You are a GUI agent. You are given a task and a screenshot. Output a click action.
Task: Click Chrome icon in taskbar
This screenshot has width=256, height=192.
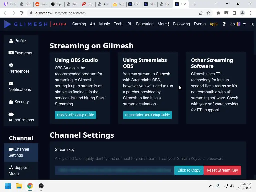30,186
